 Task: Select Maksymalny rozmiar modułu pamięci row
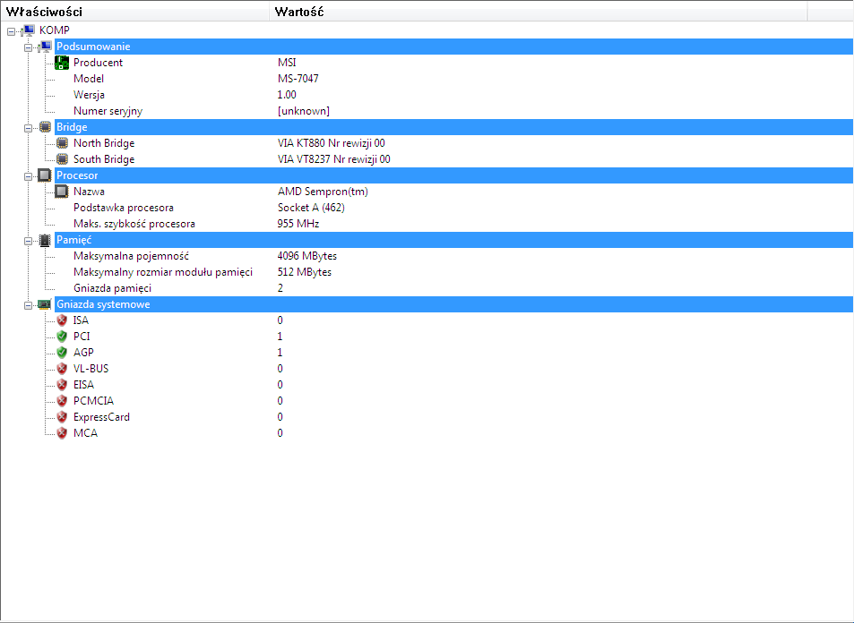(163, 272)
